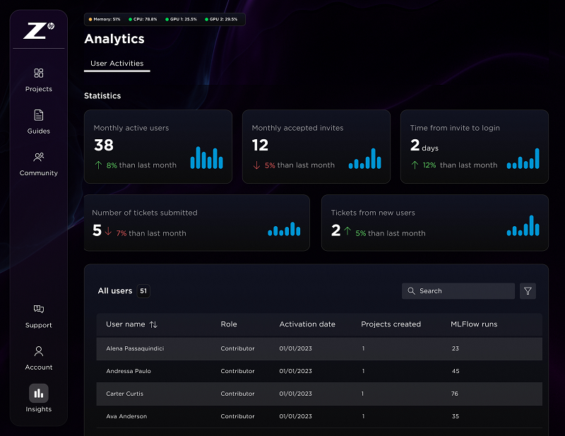The image size is (565, 436).
Task: Click the Role column header
Action: coord(229,324)
